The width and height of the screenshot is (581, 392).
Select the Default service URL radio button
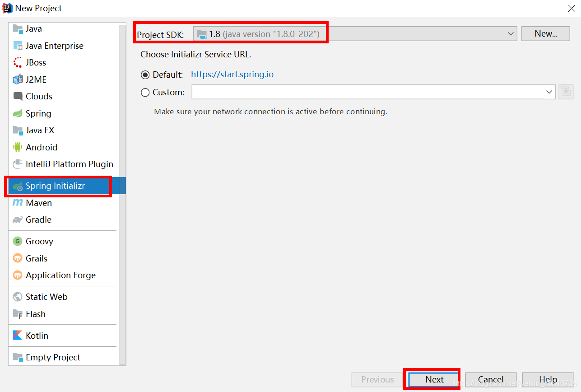[145, 75]
